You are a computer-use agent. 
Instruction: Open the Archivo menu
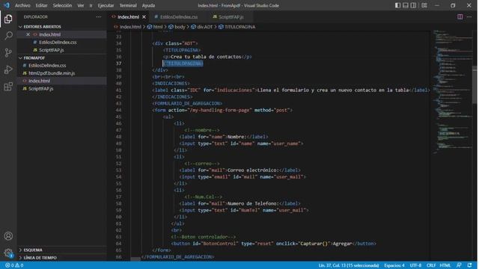(x=22, y=5)
